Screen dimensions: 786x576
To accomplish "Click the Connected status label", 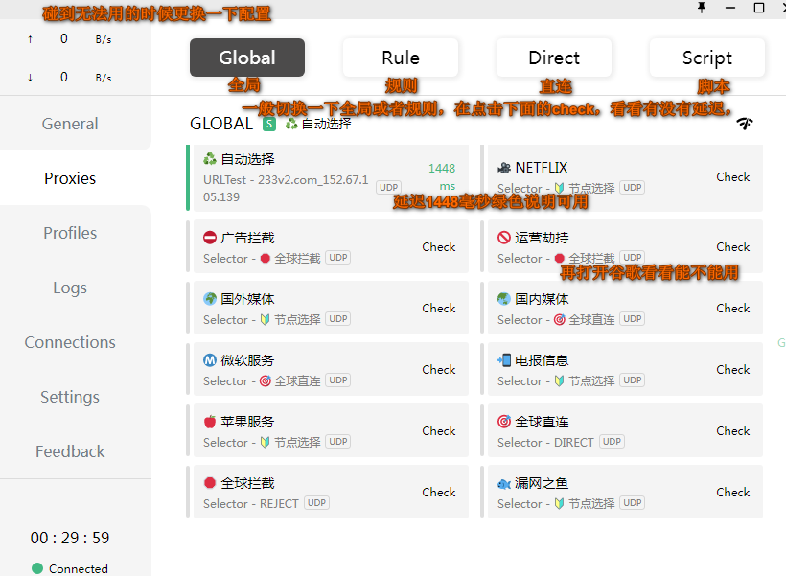I will (x=79, y=568).
